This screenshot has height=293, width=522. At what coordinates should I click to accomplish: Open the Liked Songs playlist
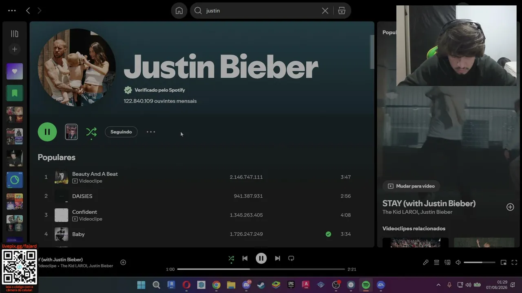coord(15,71)
